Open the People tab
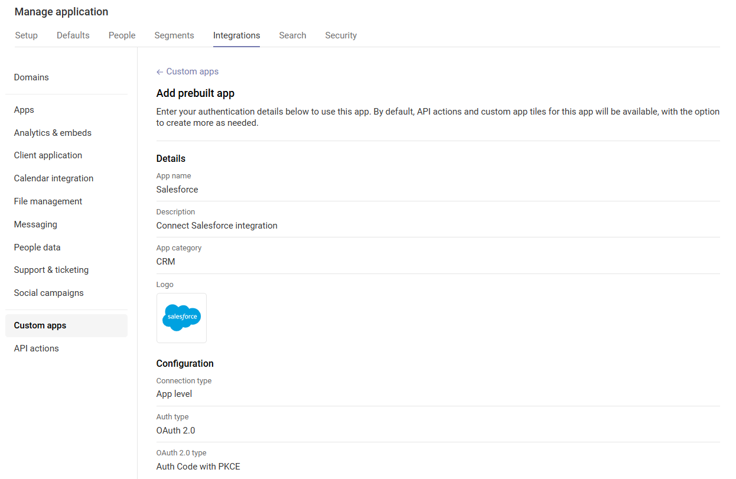736x479 pixels. [x=122, y=35]
